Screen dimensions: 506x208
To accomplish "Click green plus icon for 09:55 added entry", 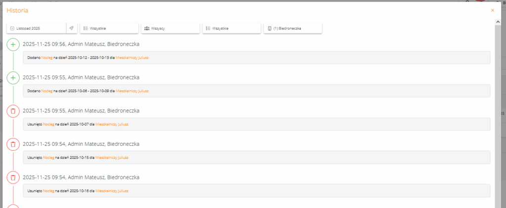I will (13, 78).
